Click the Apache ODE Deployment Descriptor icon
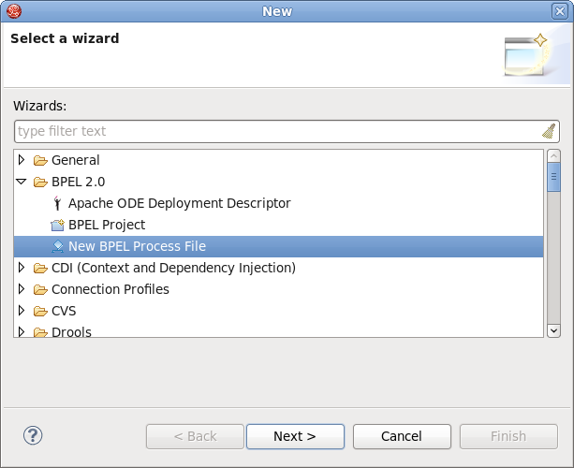574x468 pixels. tap(58, 203)
